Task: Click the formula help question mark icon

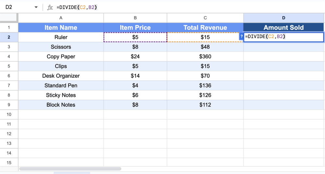Action: [241, 37]
